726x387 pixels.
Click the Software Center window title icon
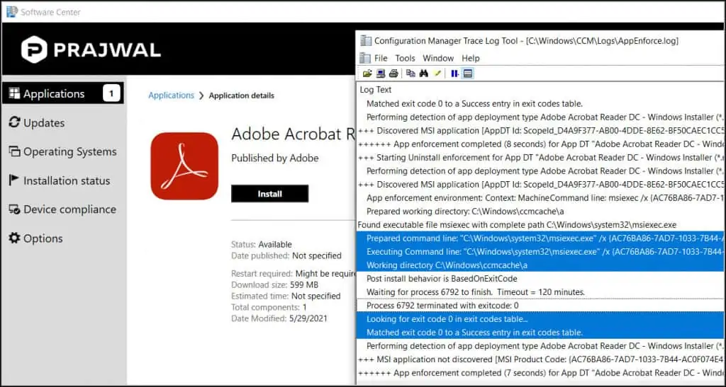click(12, 12)
